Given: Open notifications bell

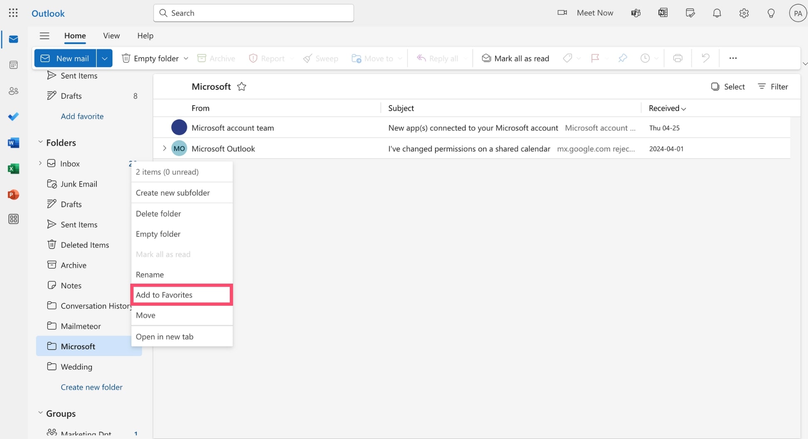Looking at the screenshot, I should pos(717,13).
